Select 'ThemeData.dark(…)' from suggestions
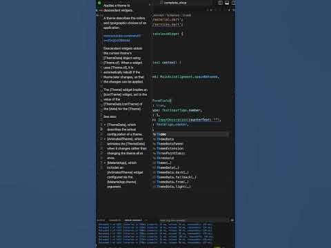The height and width of the screenshot is (248, 331). 191,172
